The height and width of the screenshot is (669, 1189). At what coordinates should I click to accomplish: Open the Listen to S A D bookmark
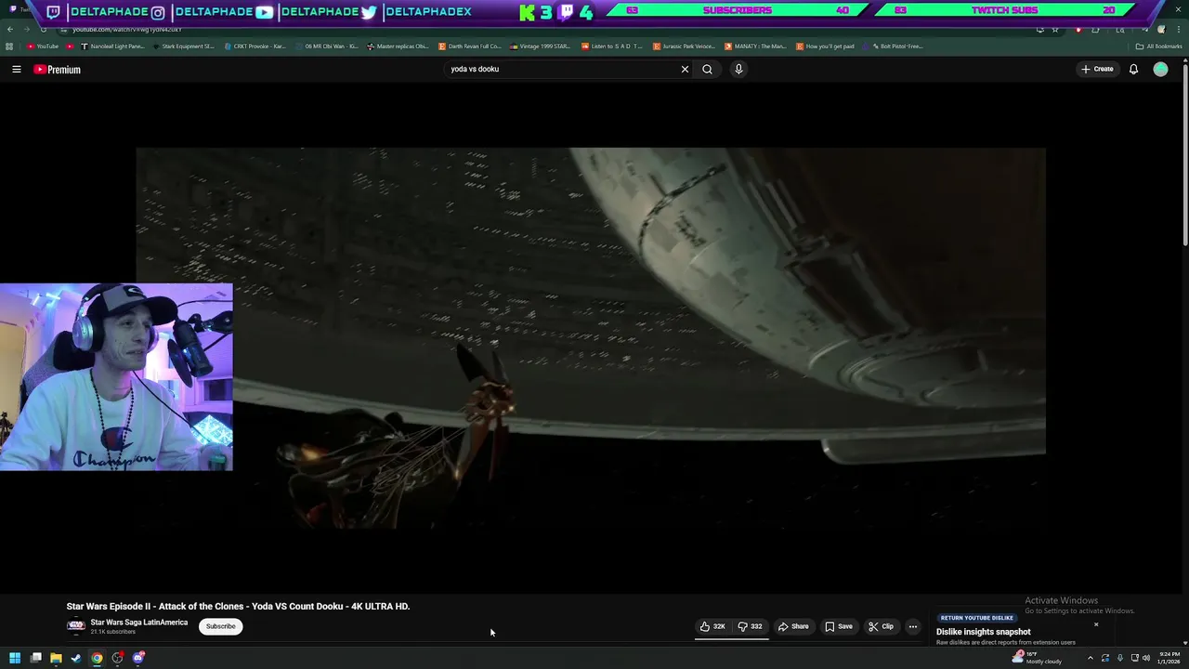(612, 46)
